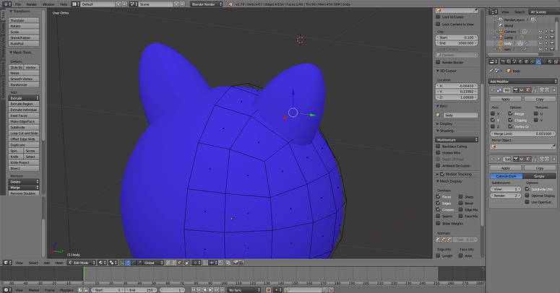Click the 3D manipulator widget toggle icon
Screen dimensions: 560x293
pos(122,263)
